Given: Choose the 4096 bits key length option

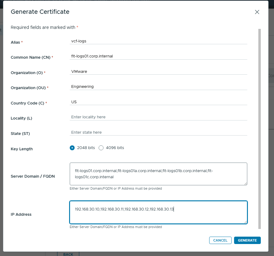Looking at the screenshot, I should (x=101, y=148).
